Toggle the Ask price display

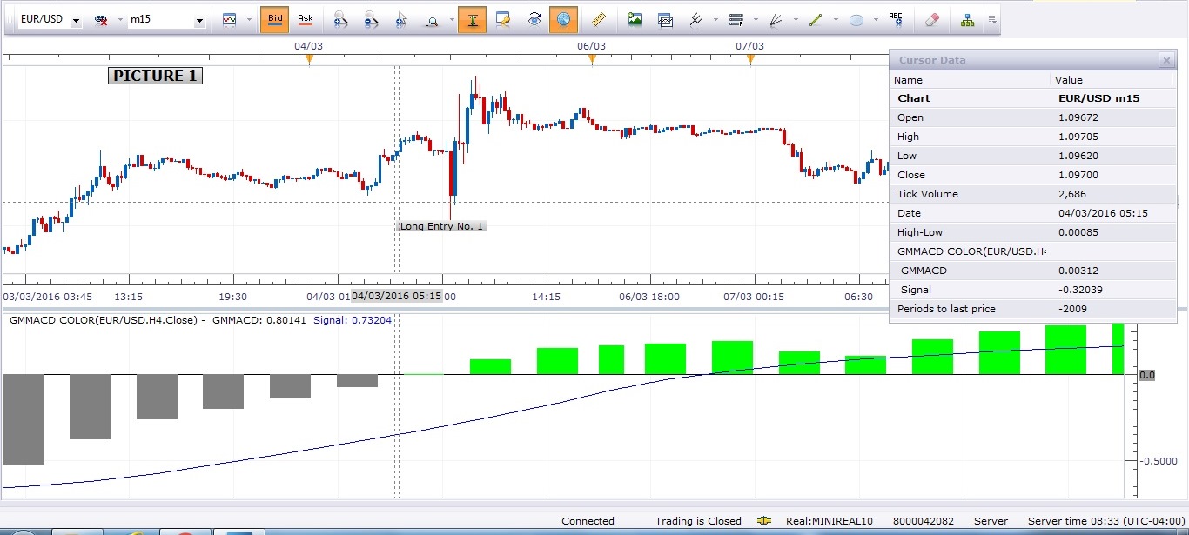305,19
